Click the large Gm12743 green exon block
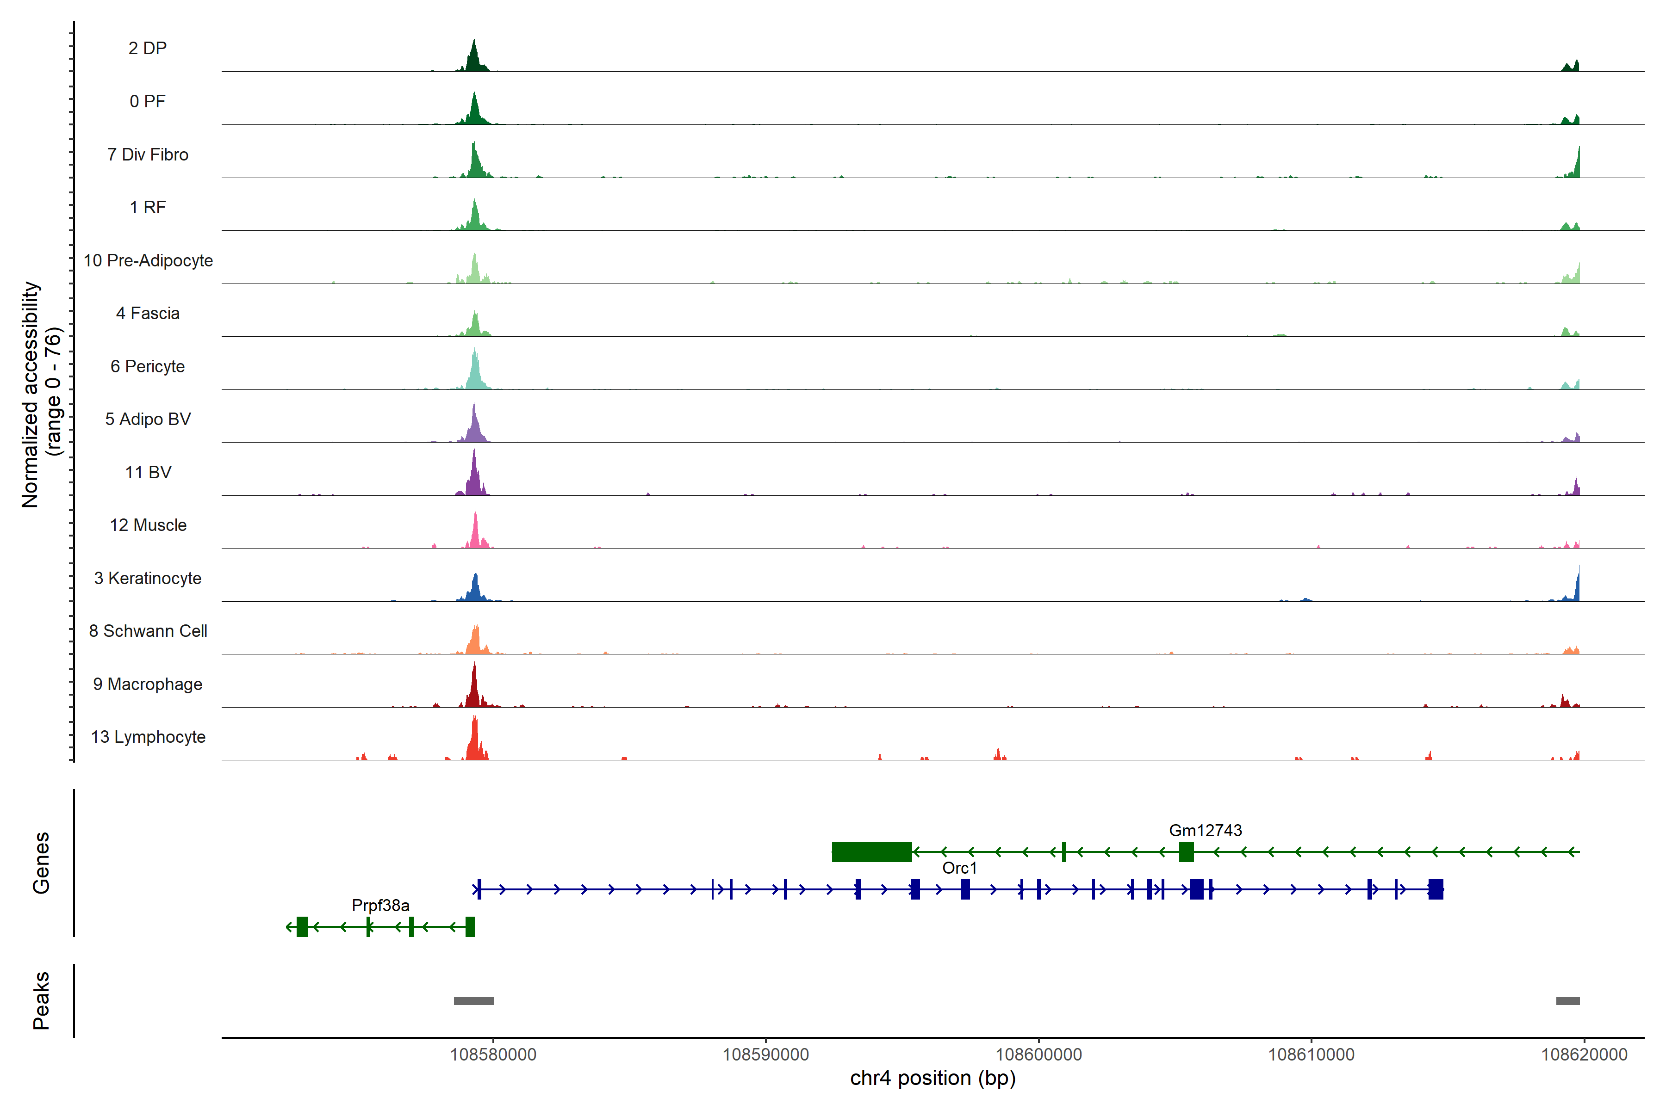 point(871,851)
